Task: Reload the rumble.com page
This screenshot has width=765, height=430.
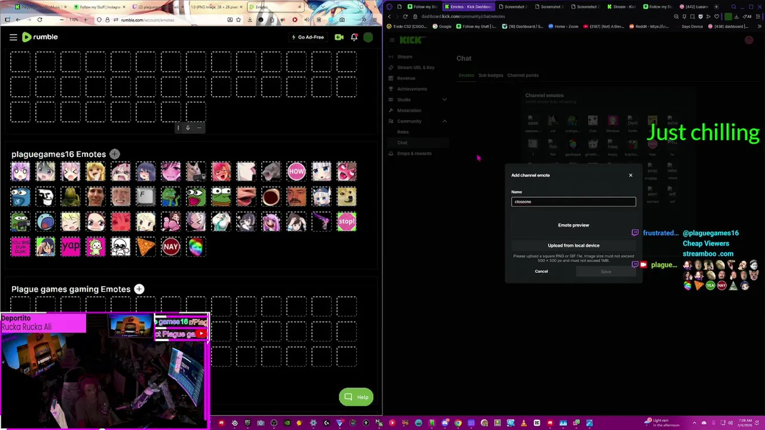Action: click(39, 20)
